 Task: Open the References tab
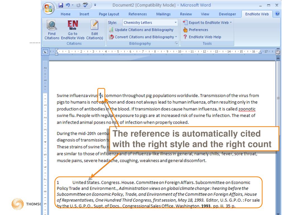pyautogui.click(x=137, y=14)
